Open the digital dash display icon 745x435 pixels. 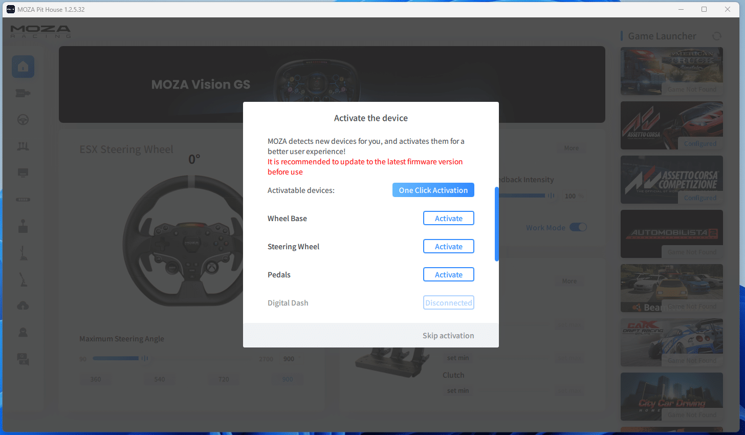[x=23, y=173]
